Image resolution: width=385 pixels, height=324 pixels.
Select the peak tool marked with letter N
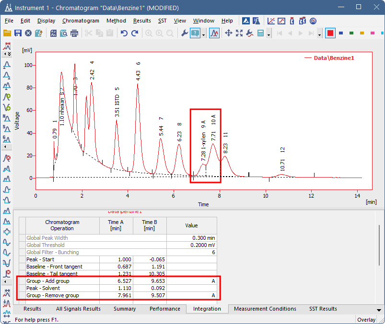point(7,118)
